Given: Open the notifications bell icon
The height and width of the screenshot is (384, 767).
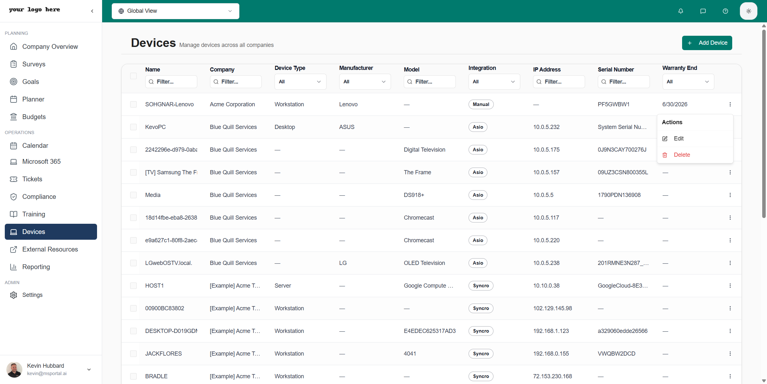Looking at the screenshot, I should tap(681, 11).
